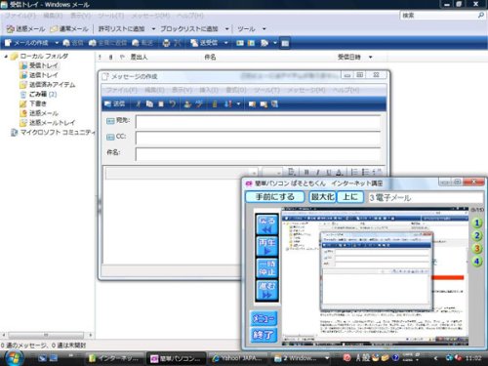This screenshot has width=488, height=366.
Task: Click the Copy icon in compose toolbar
Action: click(149, 103)
